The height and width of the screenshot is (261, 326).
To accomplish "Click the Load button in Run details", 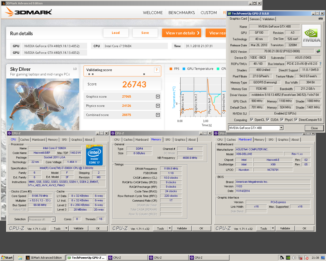I will 116,33.
